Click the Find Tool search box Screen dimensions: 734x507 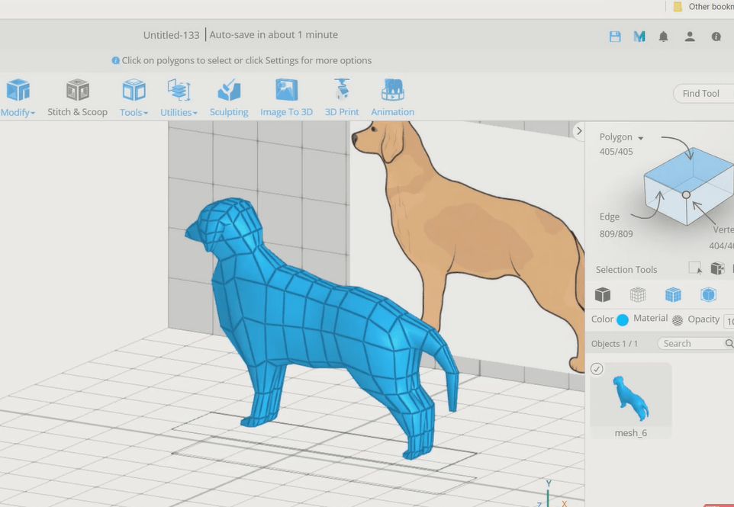point(703,94)
